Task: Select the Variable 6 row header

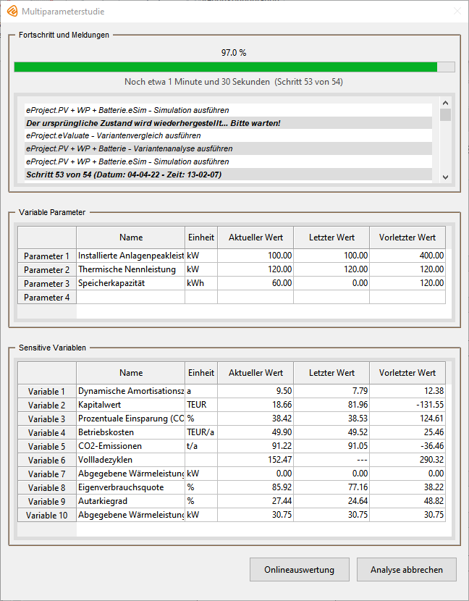Action: [x=47, y=461]
